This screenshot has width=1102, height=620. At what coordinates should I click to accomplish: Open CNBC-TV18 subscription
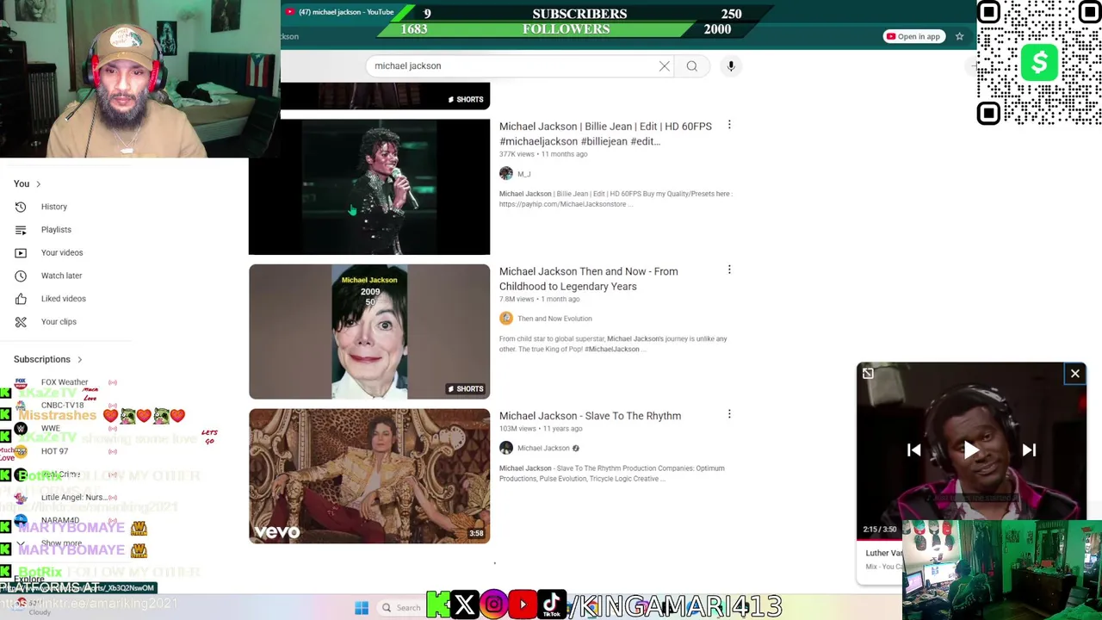click(x=62, y=405)
